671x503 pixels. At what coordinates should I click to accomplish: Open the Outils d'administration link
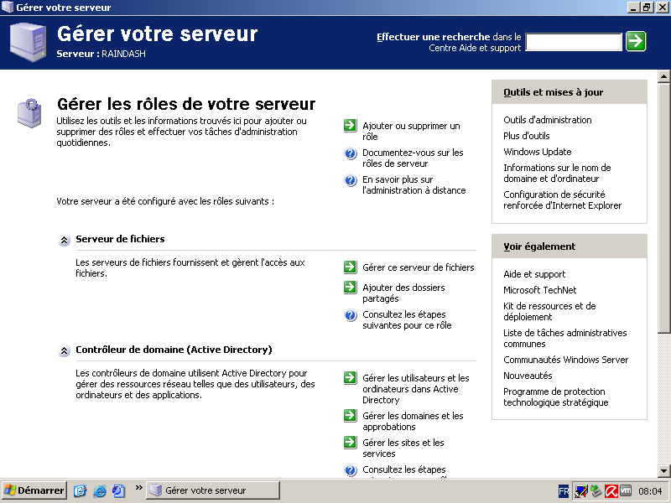[547, 120]
